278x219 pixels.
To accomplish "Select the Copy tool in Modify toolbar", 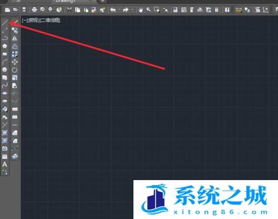I will pyautogui.click(x=14, y=31).
